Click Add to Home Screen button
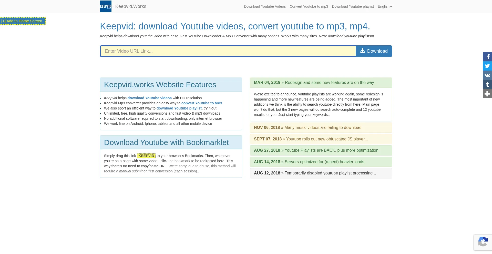Image resolution: width=492 pixels, height=254 pixels. (23, 21)
